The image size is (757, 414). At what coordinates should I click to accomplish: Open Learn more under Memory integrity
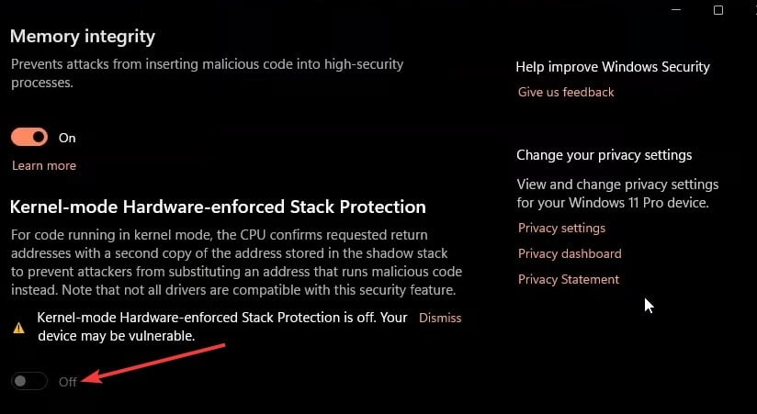tap(44, 165)
